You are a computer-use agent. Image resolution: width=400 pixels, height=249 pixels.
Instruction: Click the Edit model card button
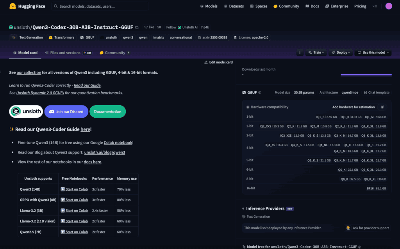219,62
